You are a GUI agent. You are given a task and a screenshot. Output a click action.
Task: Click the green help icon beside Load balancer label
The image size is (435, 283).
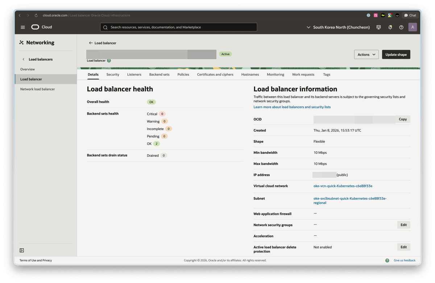109,61
